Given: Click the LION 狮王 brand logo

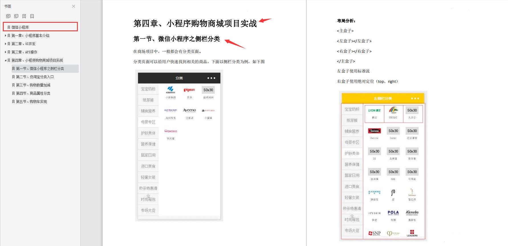Looking at the screenshot, I should (x=374, y=110).
